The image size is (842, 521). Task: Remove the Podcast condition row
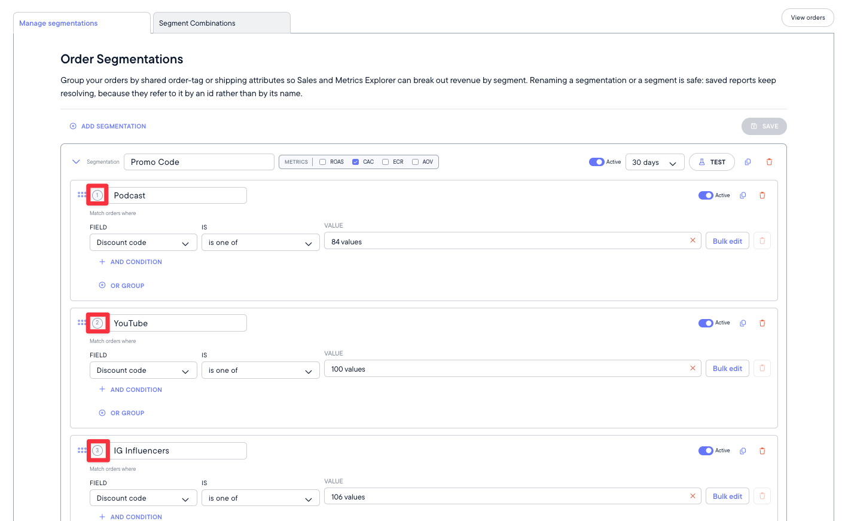coord(762,241)
